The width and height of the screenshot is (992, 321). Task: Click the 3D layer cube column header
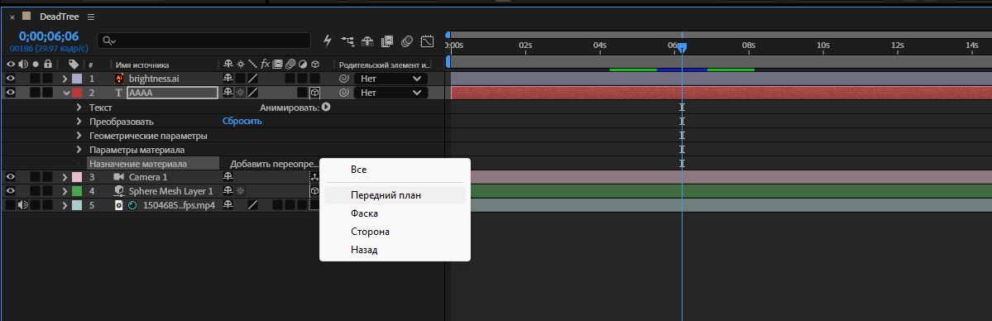pos(314,64)
